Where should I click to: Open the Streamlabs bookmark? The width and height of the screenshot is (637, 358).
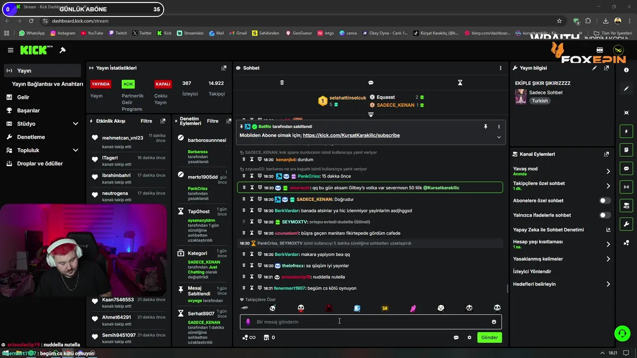[190, 33]
